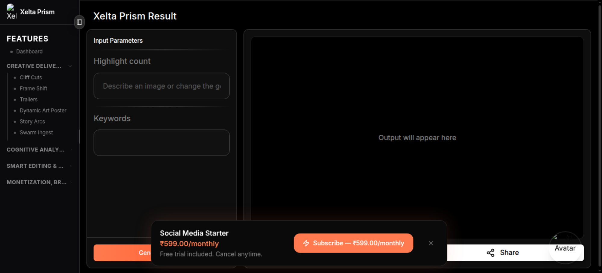The image size is (602, 273).
Task: Expand the Cognitive Analysis section
Action: coord(71,150)
